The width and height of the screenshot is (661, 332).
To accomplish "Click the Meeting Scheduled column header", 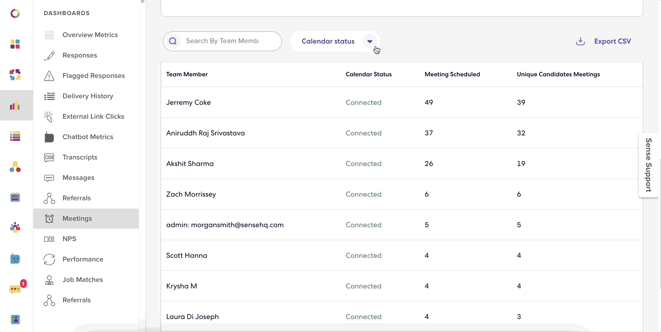I will click(x=452, y=74).
